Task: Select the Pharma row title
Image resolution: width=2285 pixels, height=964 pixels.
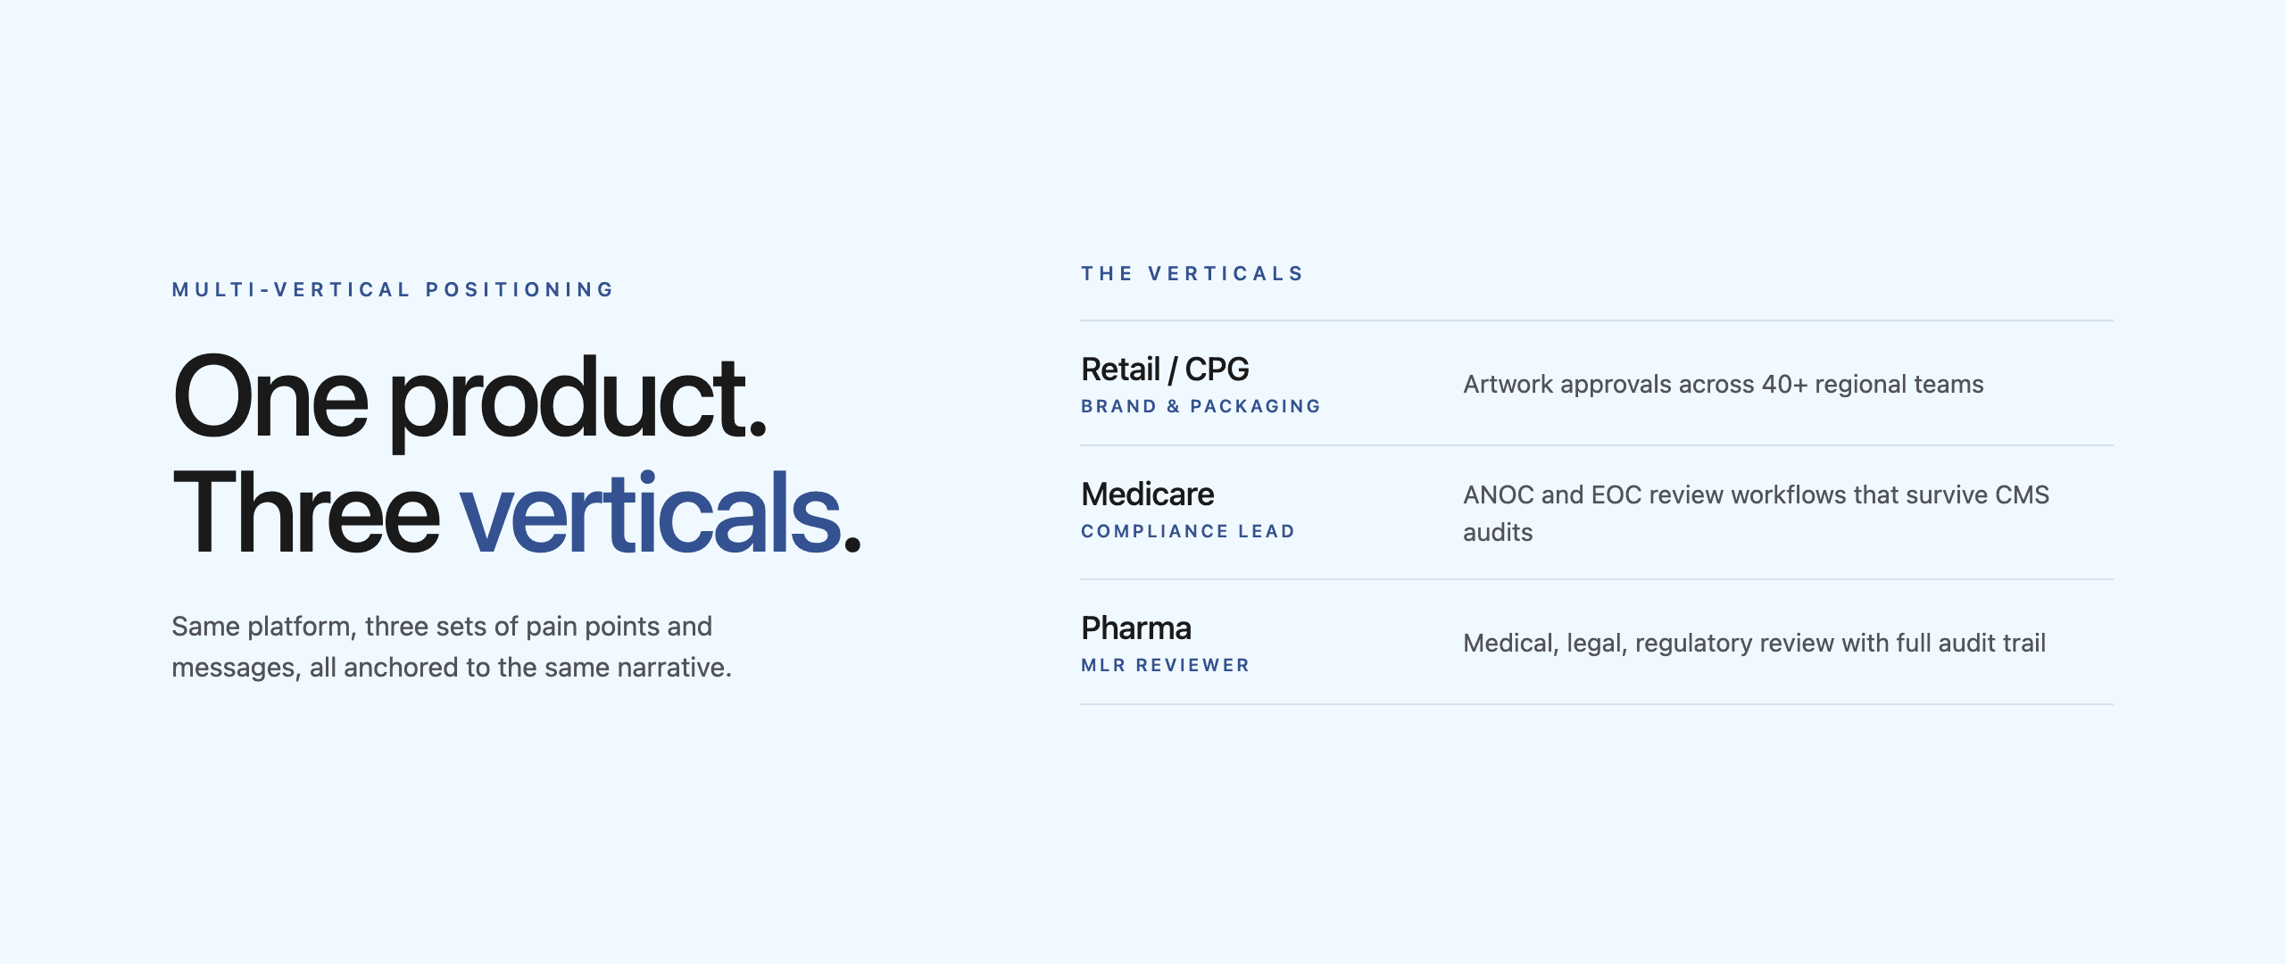Action: pos(1135,627)
